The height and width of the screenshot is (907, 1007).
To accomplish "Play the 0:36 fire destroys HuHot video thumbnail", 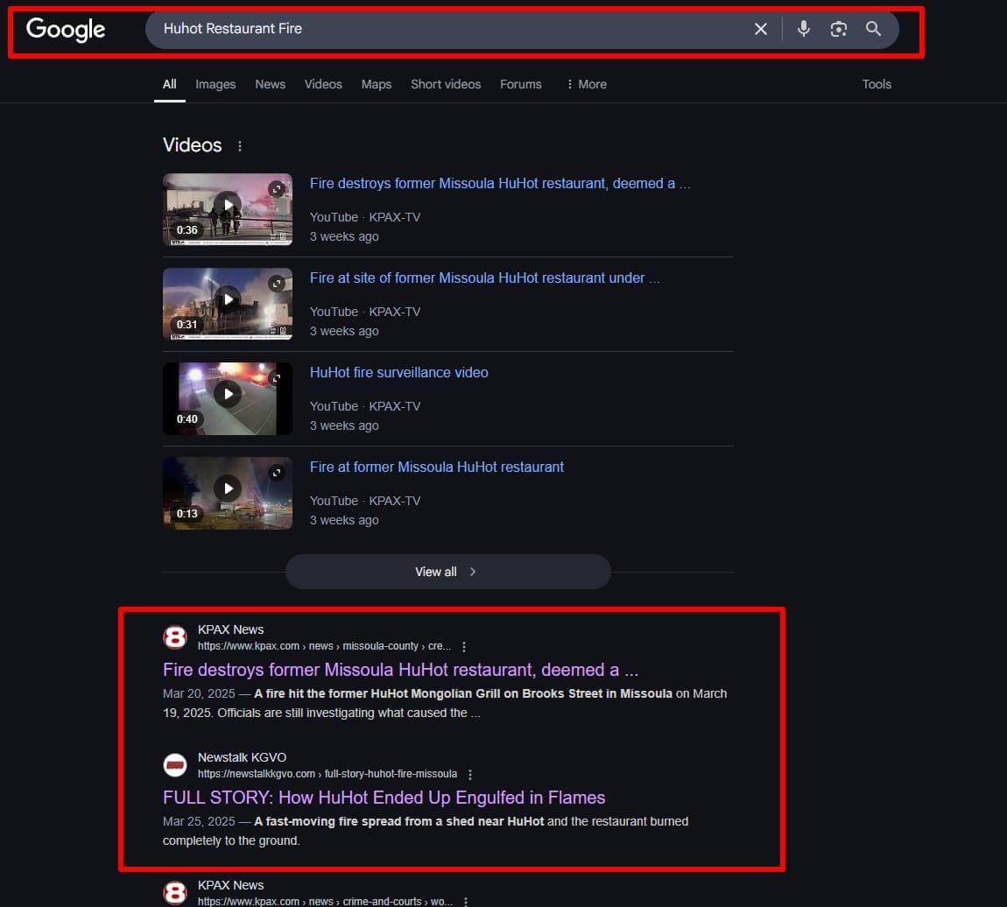I will click(x=228, y=208).
